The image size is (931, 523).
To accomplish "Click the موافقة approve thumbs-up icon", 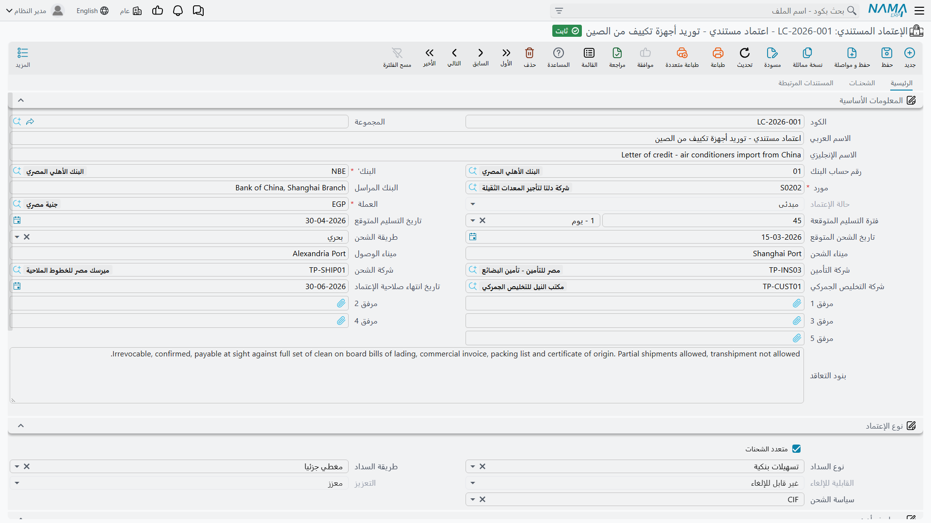I will pyautogui.click(x=645, y=53).
